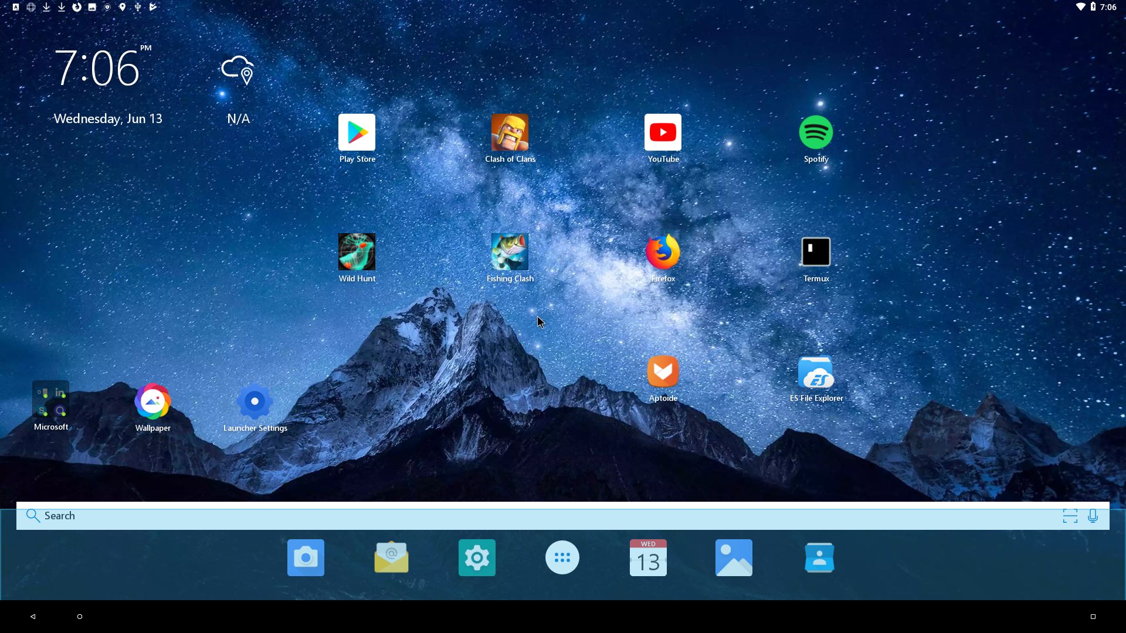Launch Clash of Clans game
The width and height of the screenshot is (1126, 633).
510,132
